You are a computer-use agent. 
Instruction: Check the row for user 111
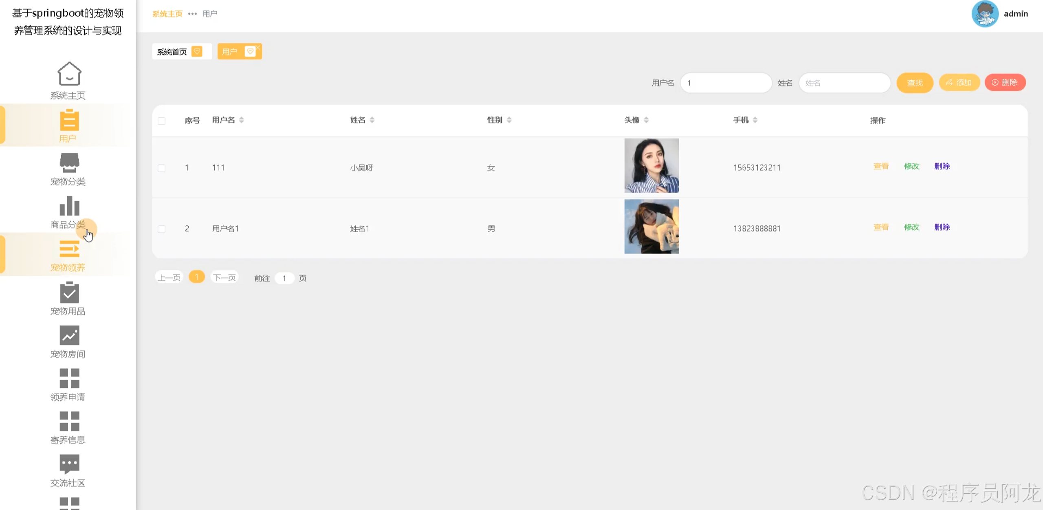(x=161, y=168)
